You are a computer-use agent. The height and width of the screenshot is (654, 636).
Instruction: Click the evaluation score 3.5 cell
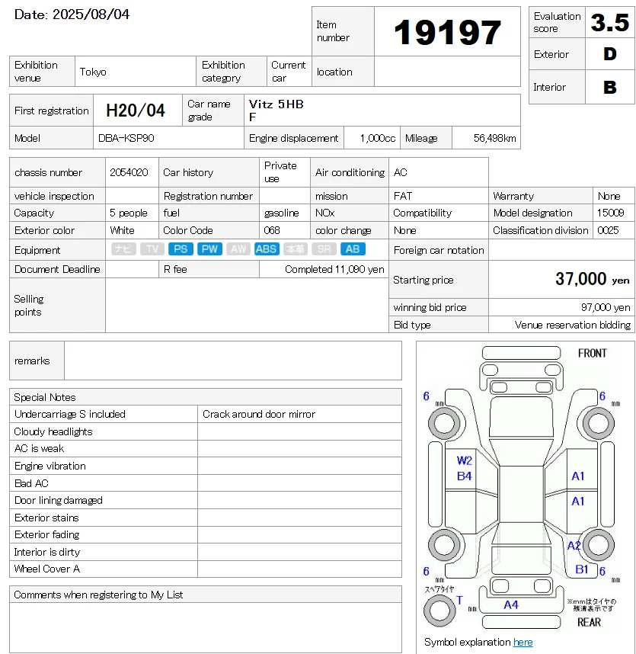[x=610, y=22]
